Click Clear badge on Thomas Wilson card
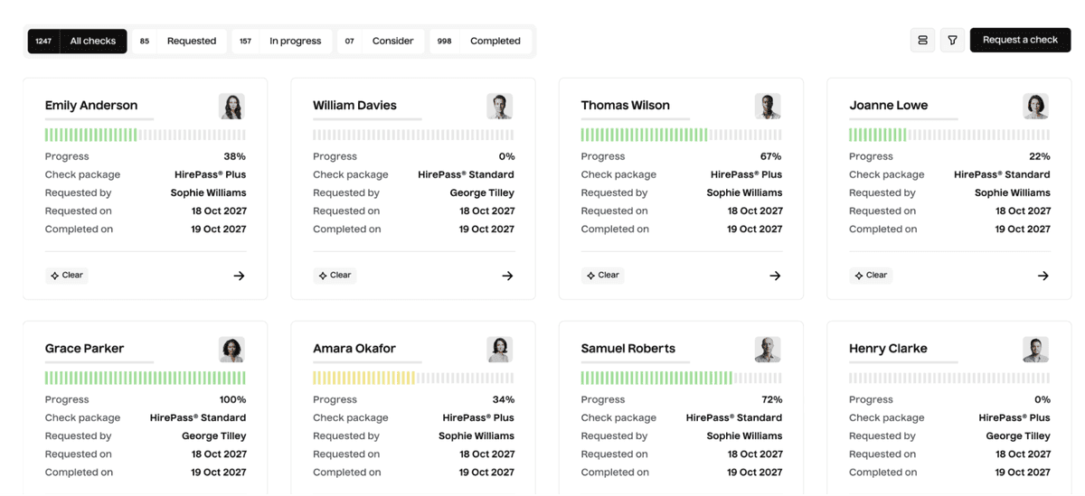Viewport: 1085px width, 496px height. pyautogui.click(x=603, y=276)
